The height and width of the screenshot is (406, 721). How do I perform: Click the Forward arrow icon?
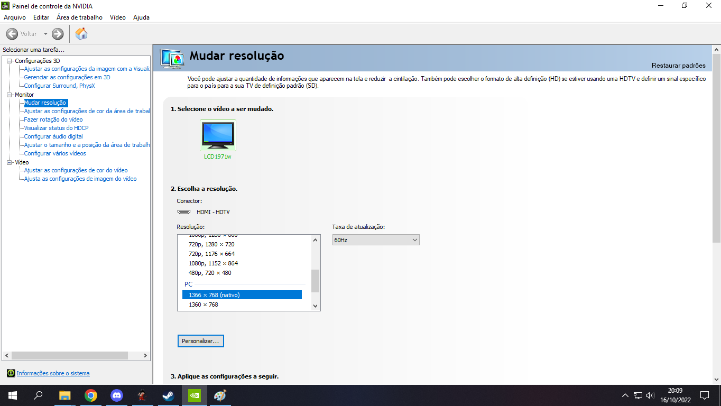(58, 34)
